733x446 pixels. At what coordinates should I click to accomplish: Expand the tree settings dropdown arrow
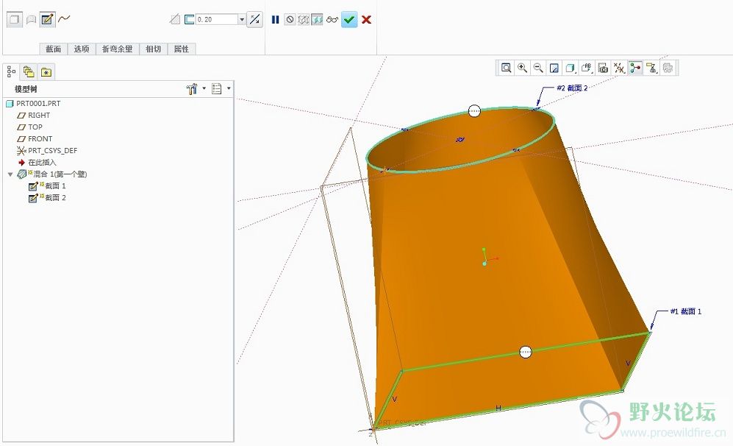pos(204,88)
